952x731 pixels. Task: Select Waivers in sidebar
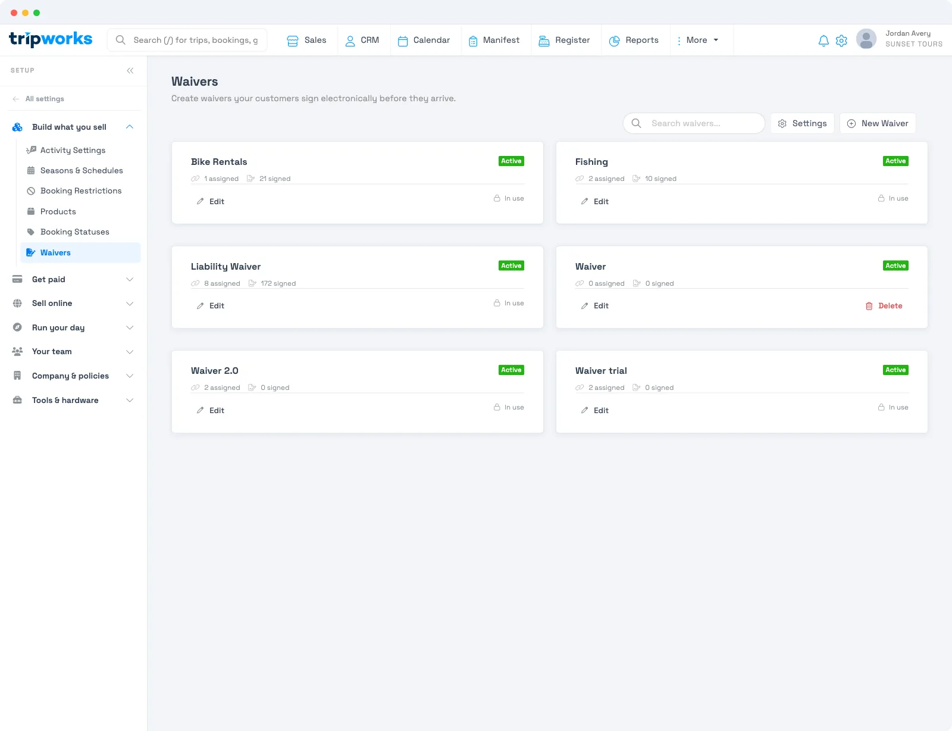[x=80, y=252]
